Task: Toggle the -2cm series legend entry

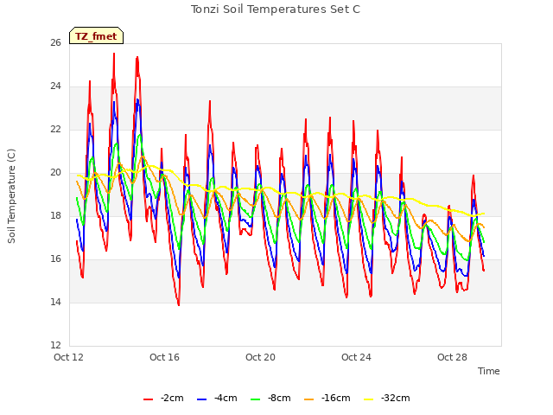Action: tap(163, 398)
